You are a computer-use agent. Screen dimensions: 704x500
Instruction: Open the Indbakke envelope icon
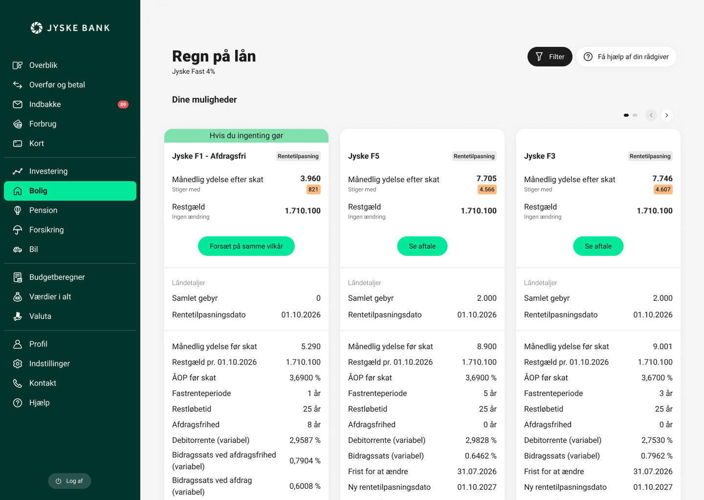pos(18,104)
